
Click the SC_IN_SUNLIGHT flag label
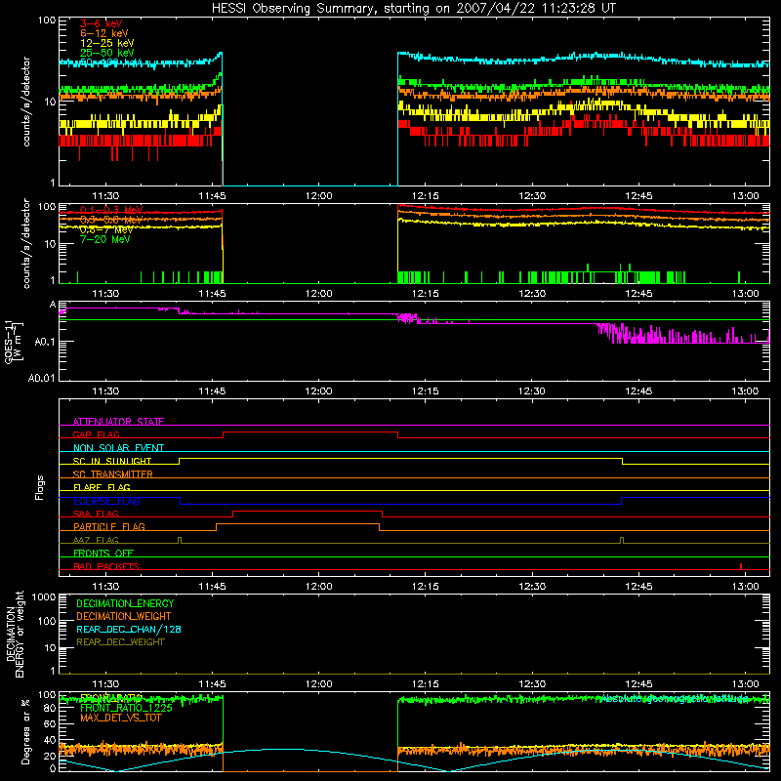click(x=112, y=461)
